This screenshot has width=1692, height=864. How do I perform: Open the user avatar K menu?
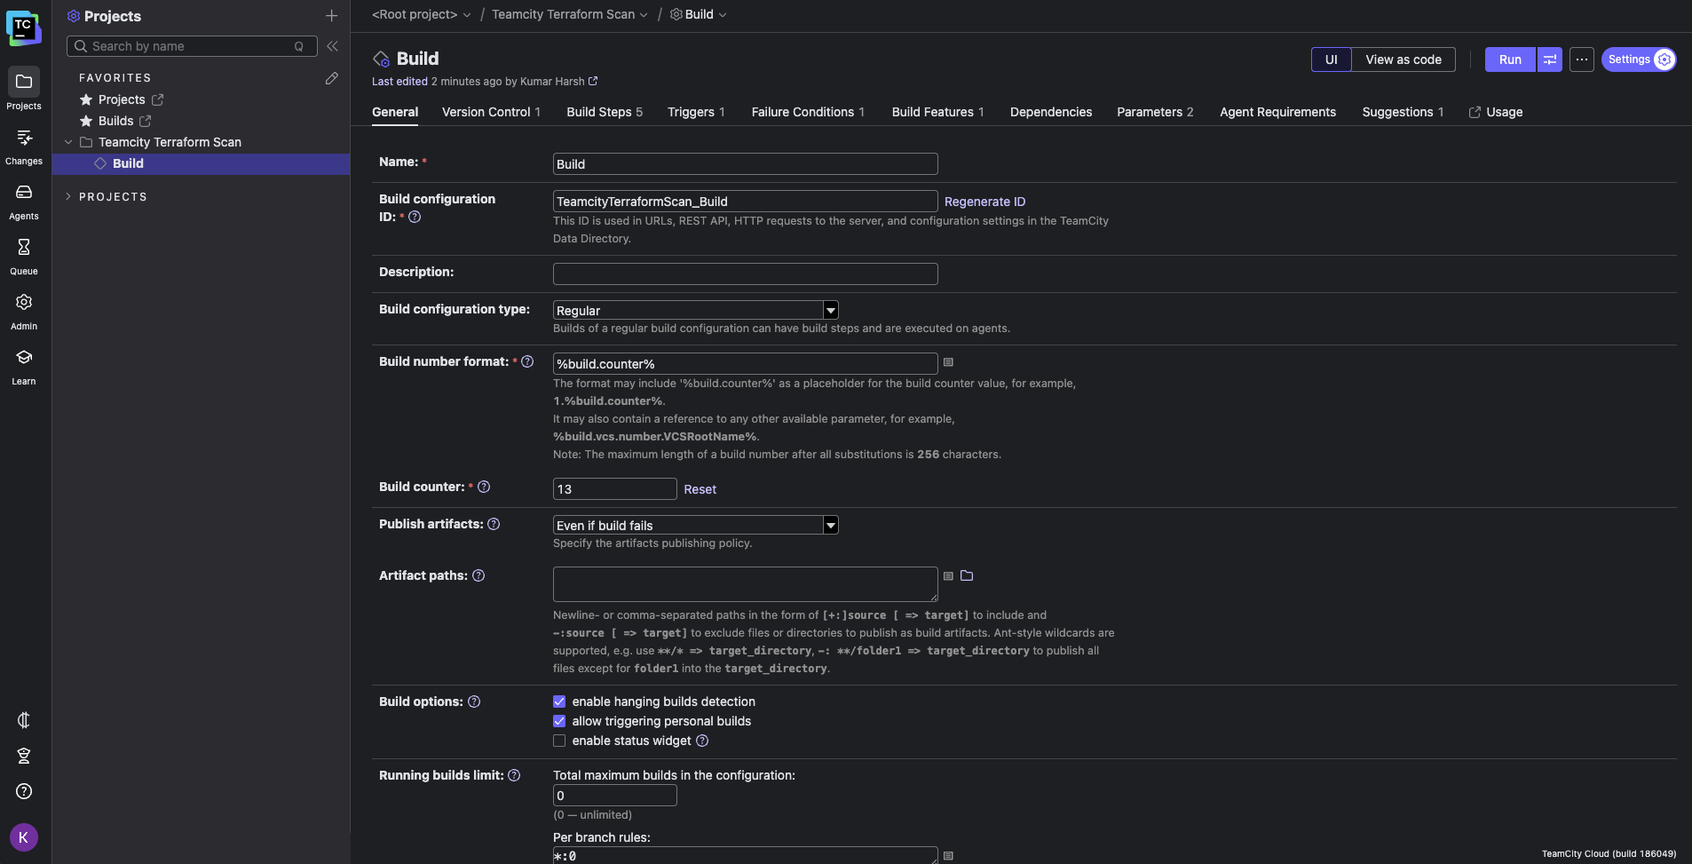24,837
